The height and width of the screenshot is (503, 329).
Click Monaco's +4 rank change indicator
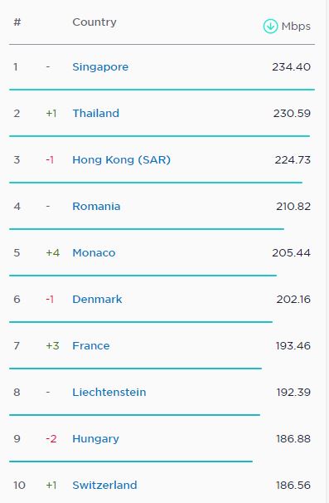tap(53, 253)
